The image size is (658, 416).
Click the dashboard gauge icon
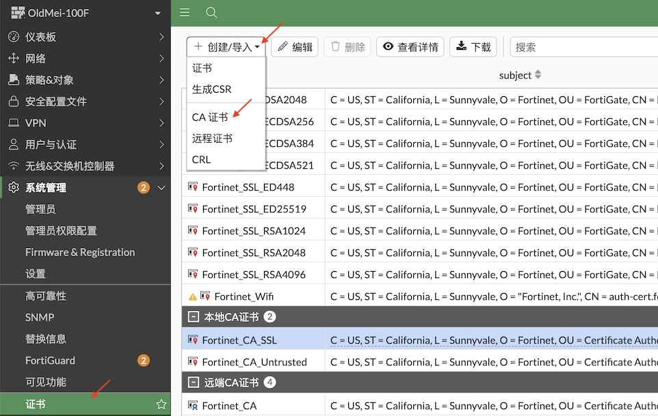pos(14,37)
